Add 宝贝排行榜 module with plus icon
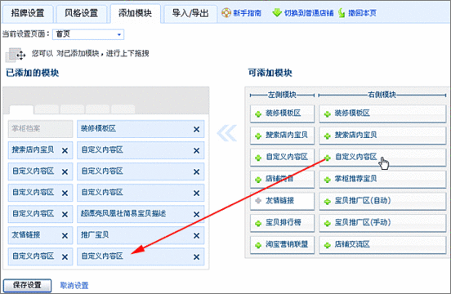 click(x=258, y=223)
